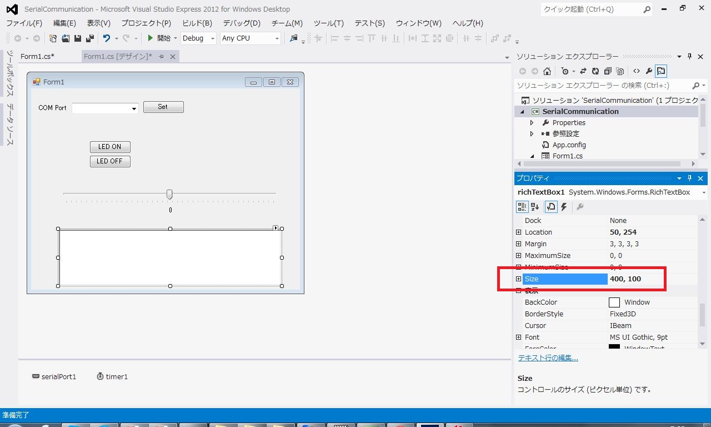Pin the Properties panel with auto-hide pushpin

690,178
